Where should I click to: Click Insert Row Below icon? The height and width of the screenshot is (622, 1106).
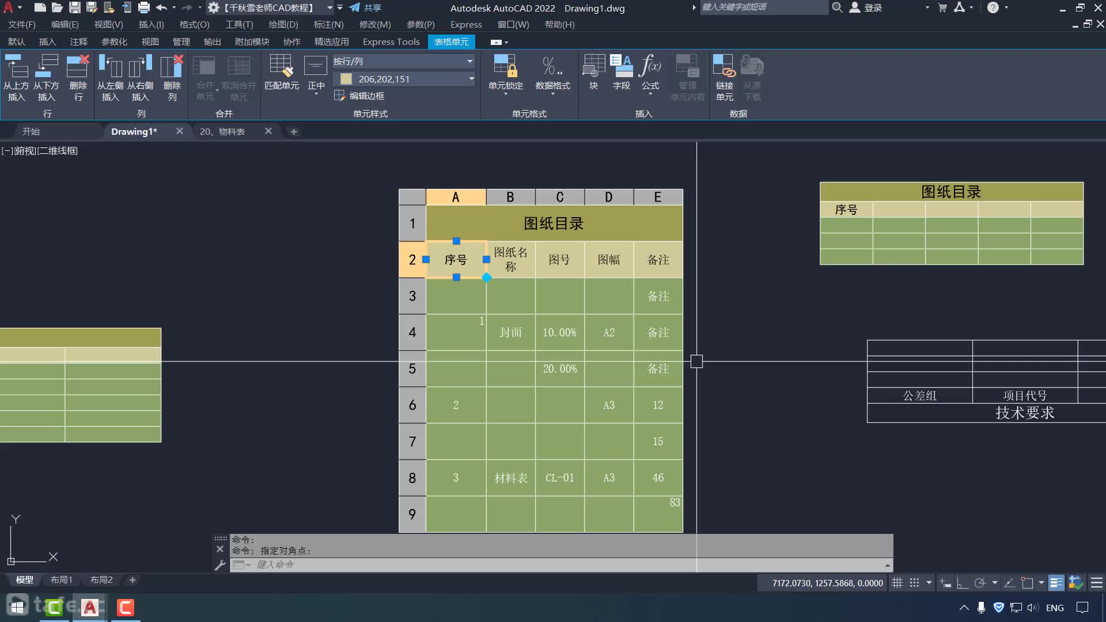click(x=47, y=66)
